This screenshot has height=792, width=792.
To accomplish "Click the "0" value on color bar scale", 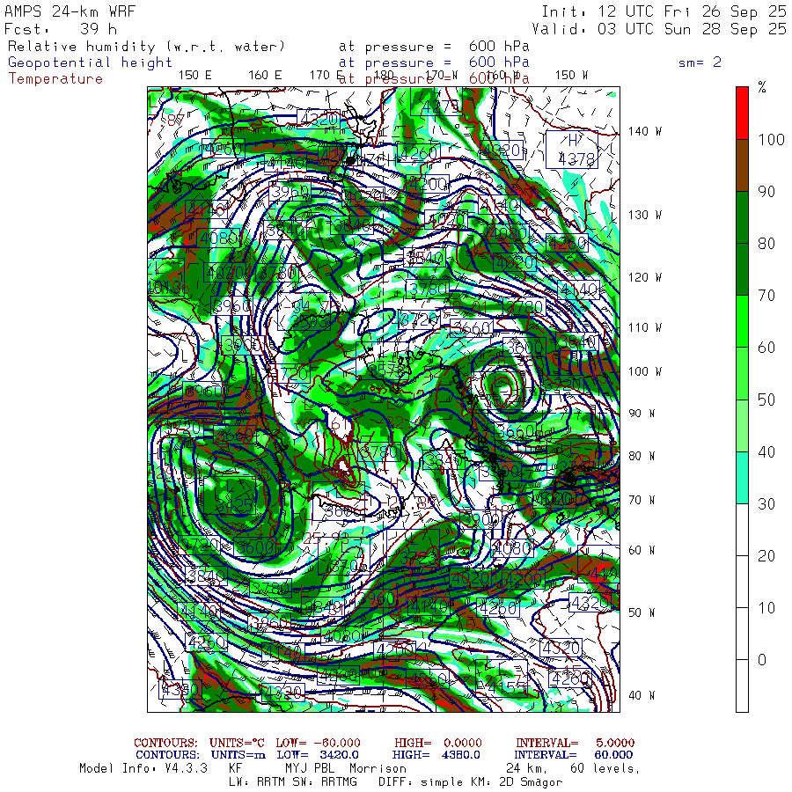I will click(x=762, y=660).
